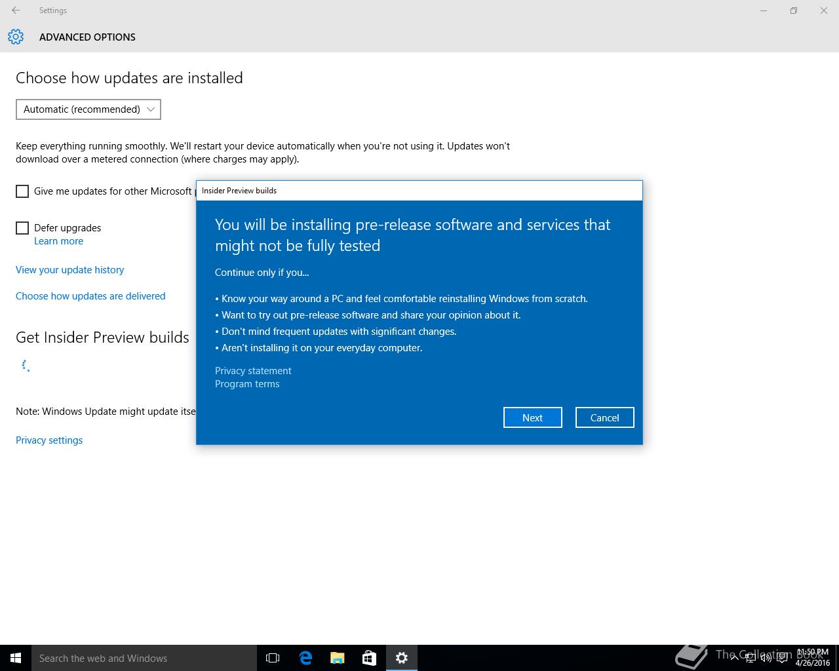Open the Action Center notifications icon
Image resolution: width=839 pixels, height=671 pixels.
click(x=782, y=658)
